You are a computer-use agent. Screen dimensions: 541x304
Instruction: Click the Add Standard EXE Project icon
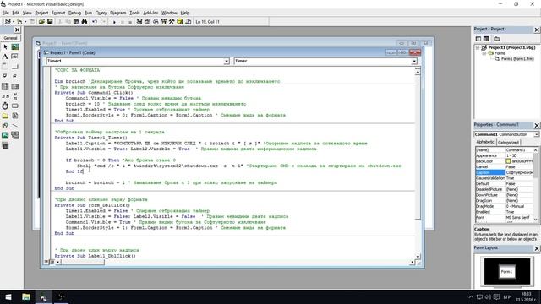tap(8, 22)
